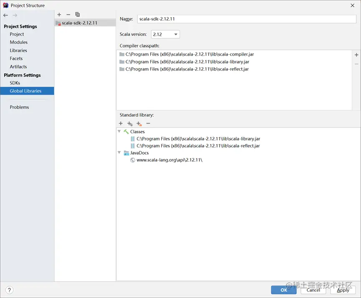Add a new global library
361x298 pixels.
coord(59,15)
